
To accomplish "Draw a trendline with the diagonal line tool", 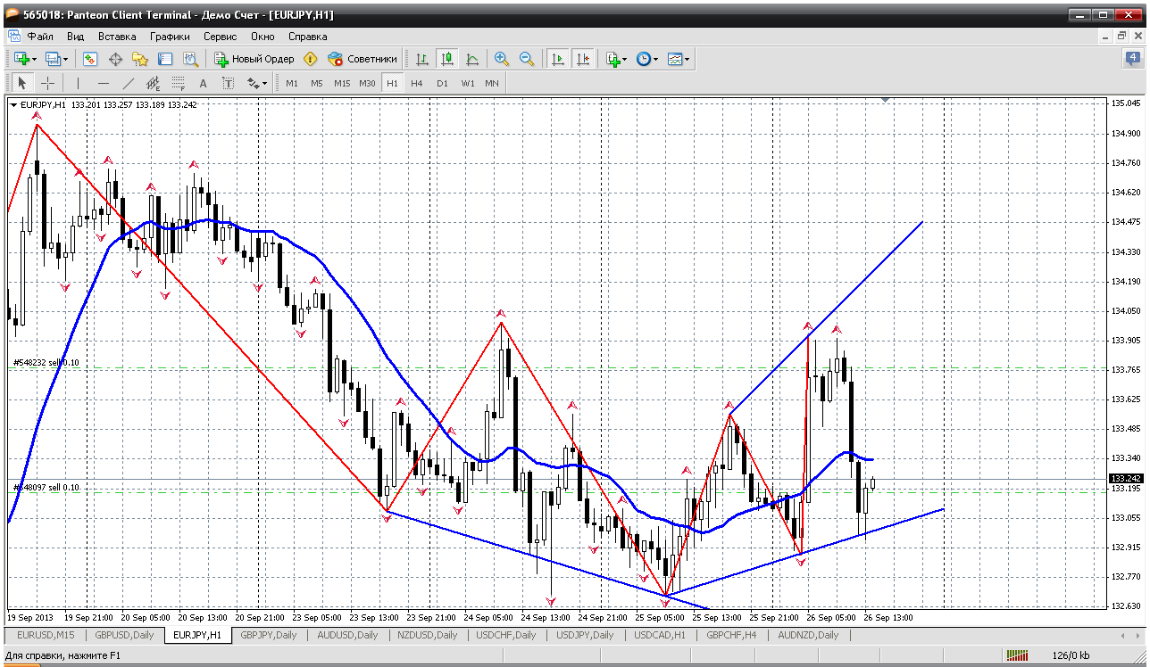I will point(128,83).
